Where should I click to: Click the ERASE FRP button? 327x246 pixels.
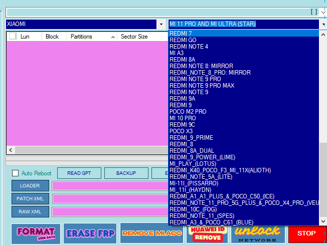90,233
